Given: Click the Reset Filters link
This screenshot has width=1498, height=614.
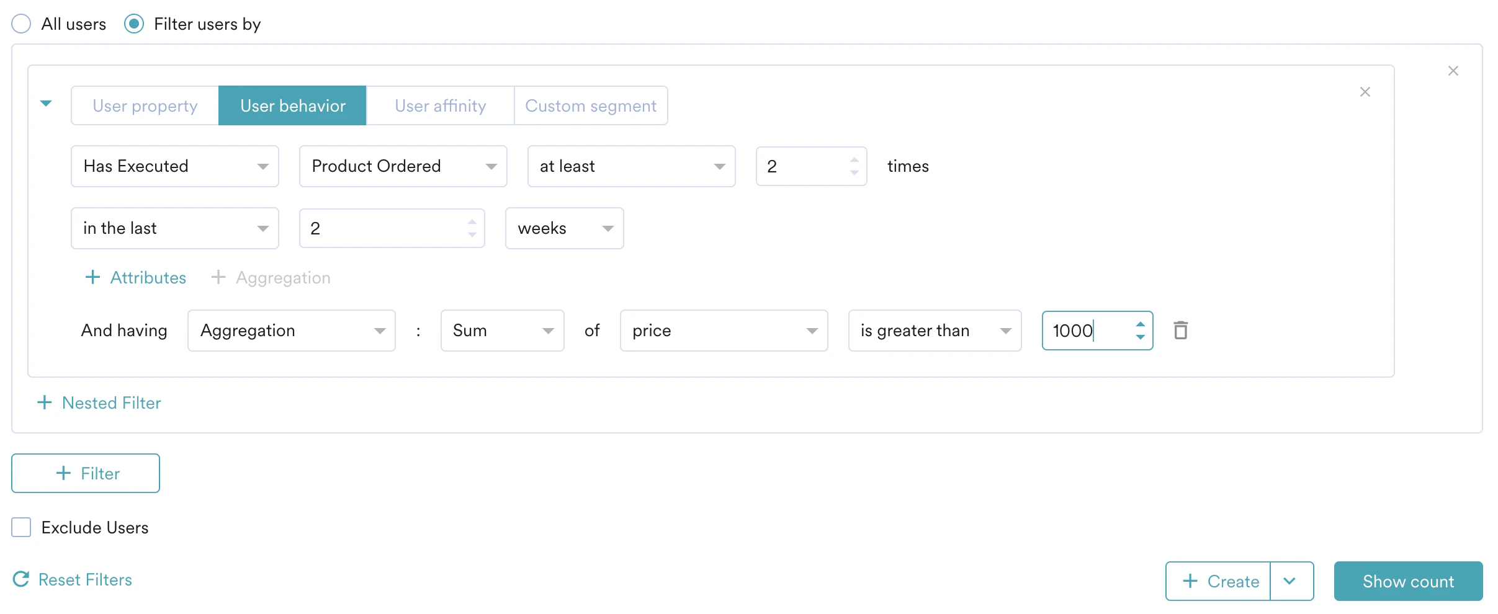Looking at the screenshot, I should (85, 579).
